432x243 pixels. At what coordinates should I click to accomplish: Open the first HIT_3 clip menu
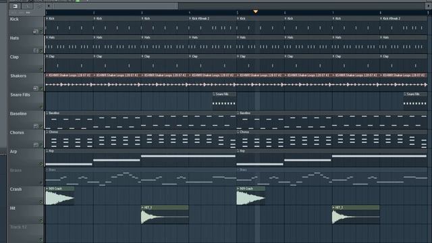[142, 207]
